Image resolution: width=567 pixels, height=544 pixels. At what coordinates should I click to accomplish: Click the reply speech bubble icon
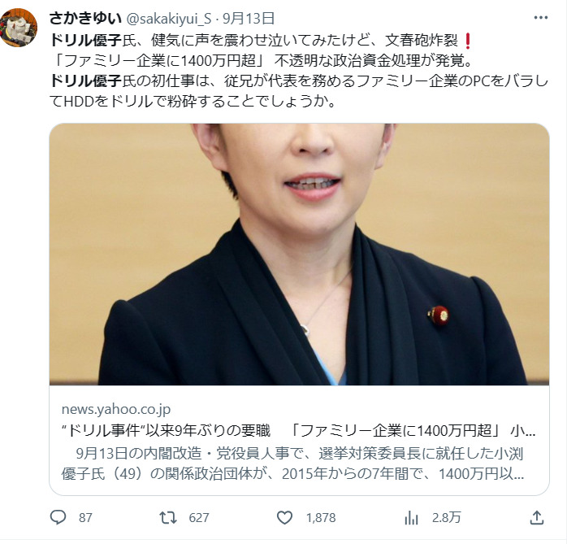coord(58,517)
